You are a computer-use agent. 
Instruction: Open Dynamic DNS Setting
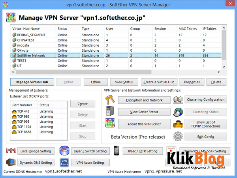(36, 163)
